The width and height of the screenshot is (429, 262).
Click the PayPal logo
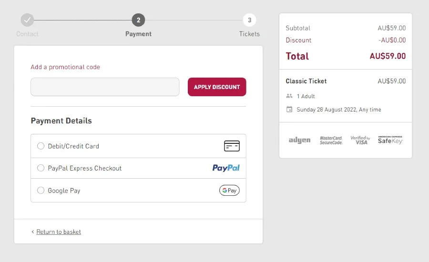pyautogui.click(x=226, y=168)
